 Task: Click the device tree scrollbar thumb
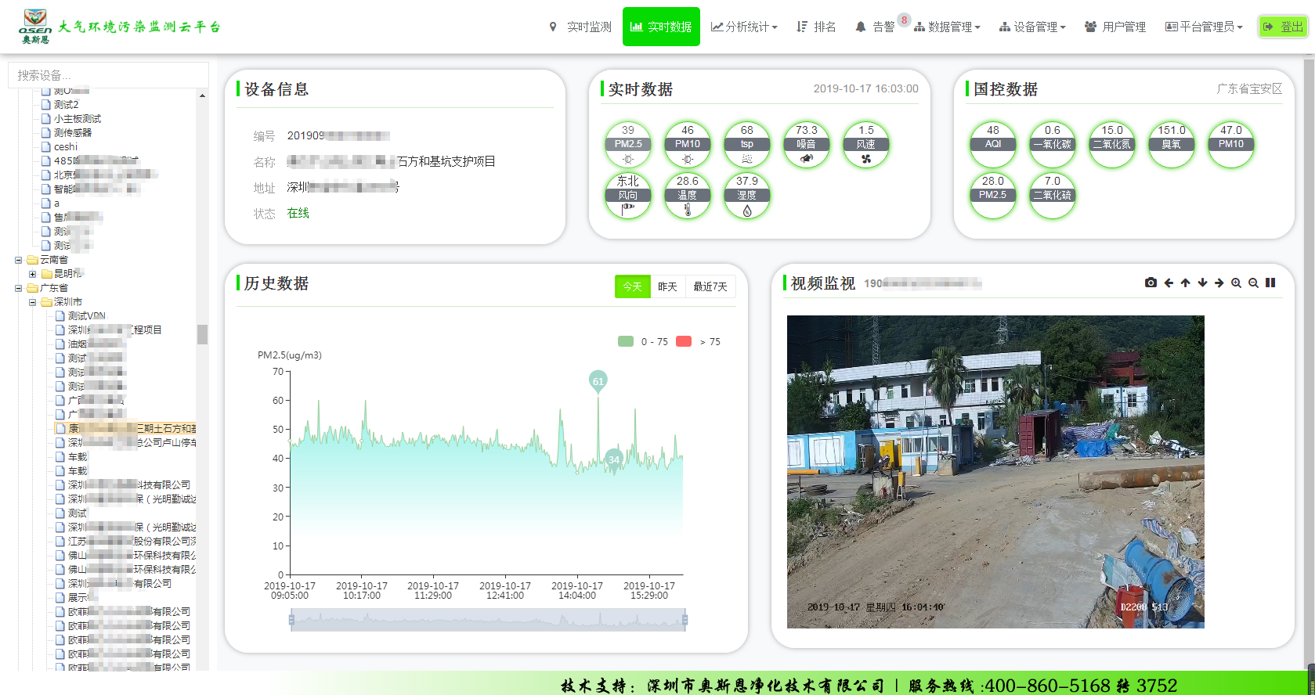point(202,334)
